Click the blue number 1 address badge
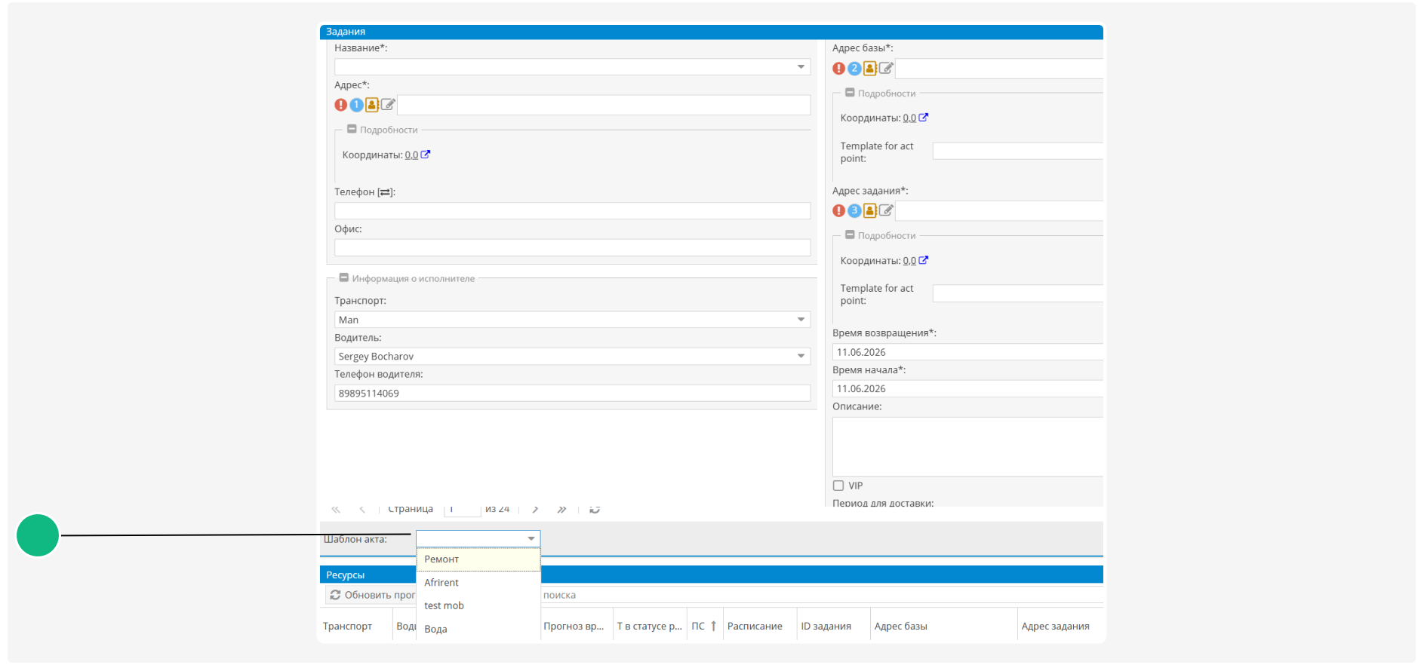The width and height of the screenshot is (1418, 665). [356, 105]
